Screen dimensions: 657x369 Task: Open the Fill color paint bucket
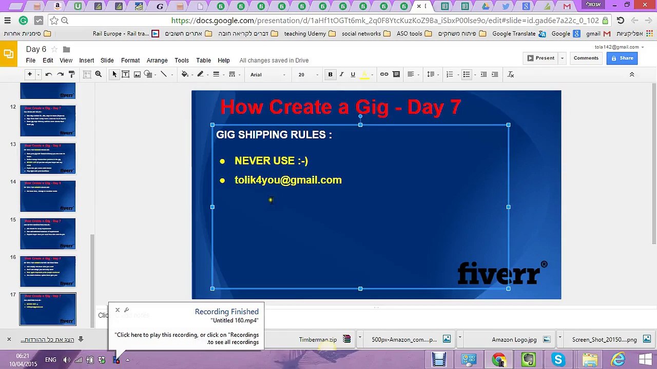185,74
